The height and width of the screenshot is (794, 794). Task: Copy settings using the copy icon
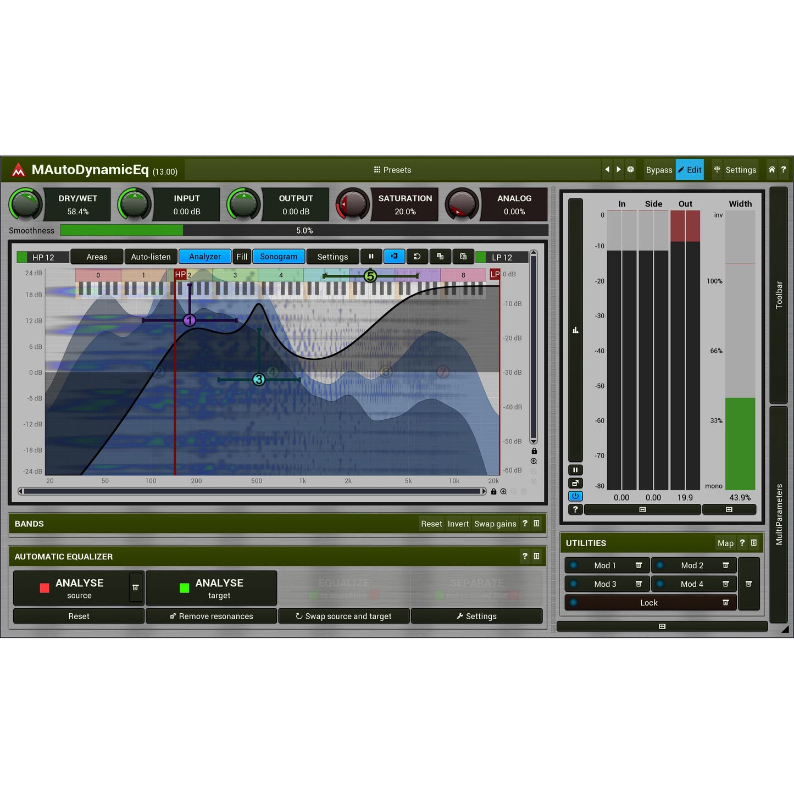(440, 256)
